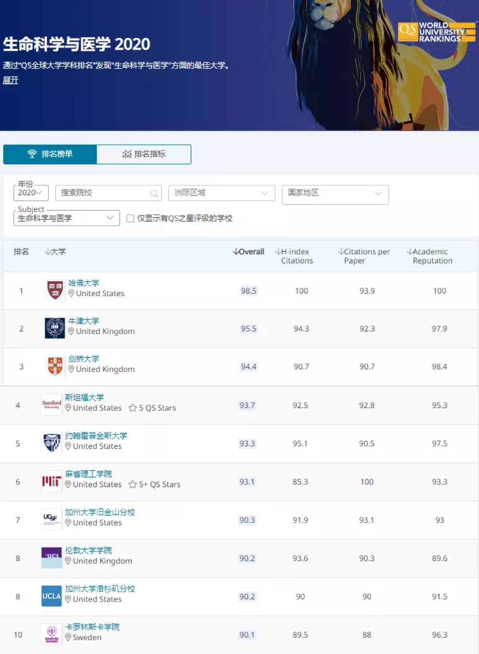This screenshot has width=479, height=654.
Task: Click into the 搜索院校 search field
Action: [103, 193]
